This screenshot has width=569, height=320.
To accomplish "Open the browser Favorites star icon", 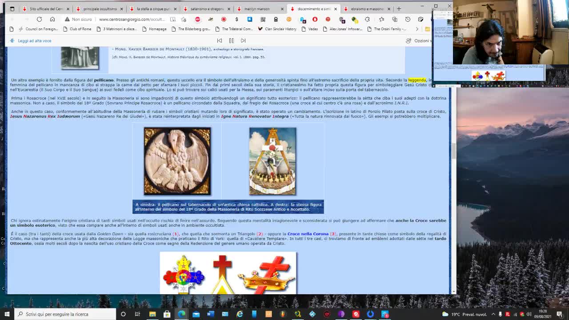I will pyautogui.click(x=381, y=19).
